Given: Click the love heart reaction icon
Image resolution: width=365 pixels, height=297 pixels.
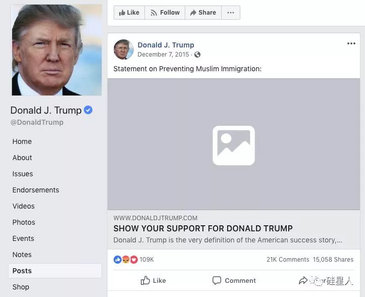Looking at the screenshot, I should click(134, 260).
